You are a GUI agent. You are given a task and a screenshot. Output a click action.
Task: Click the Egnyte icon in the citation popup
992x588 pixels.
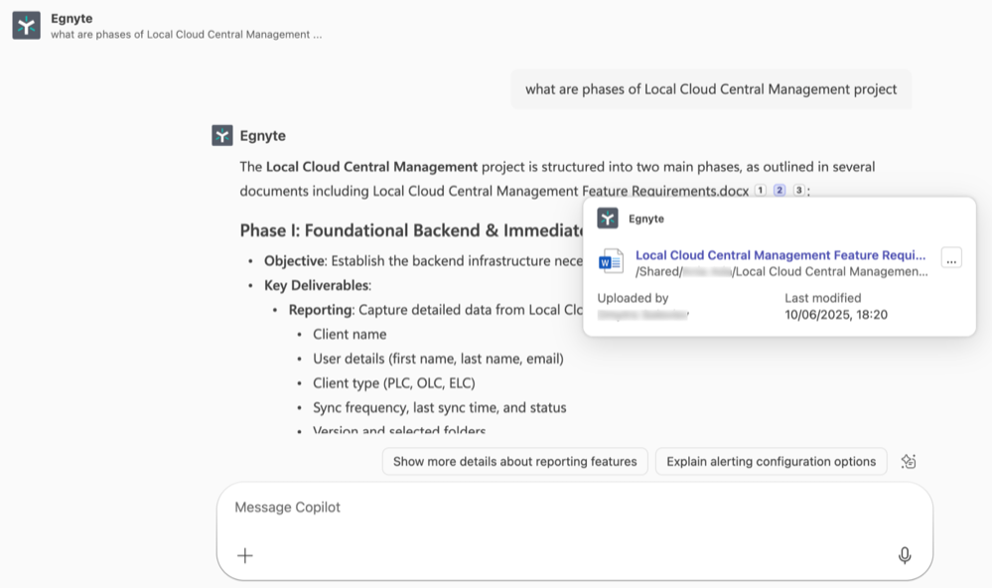608,219
